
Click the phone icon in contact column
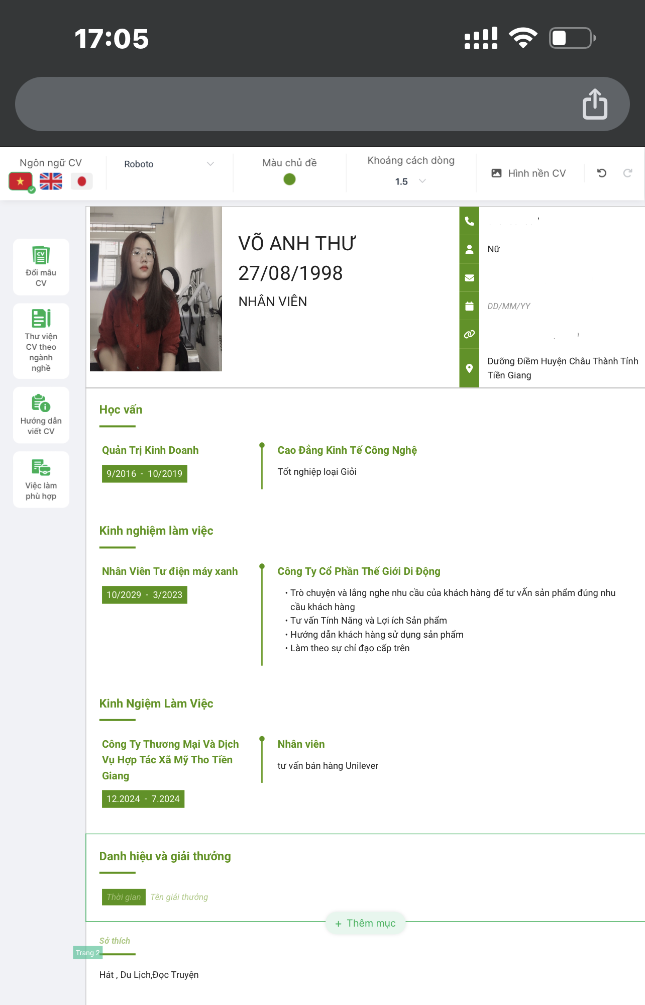(469, 221)
